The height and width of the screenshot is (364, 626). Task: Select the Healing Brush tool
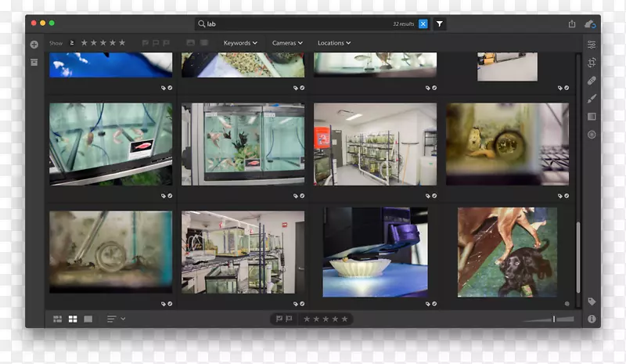(x=592, y=81)
